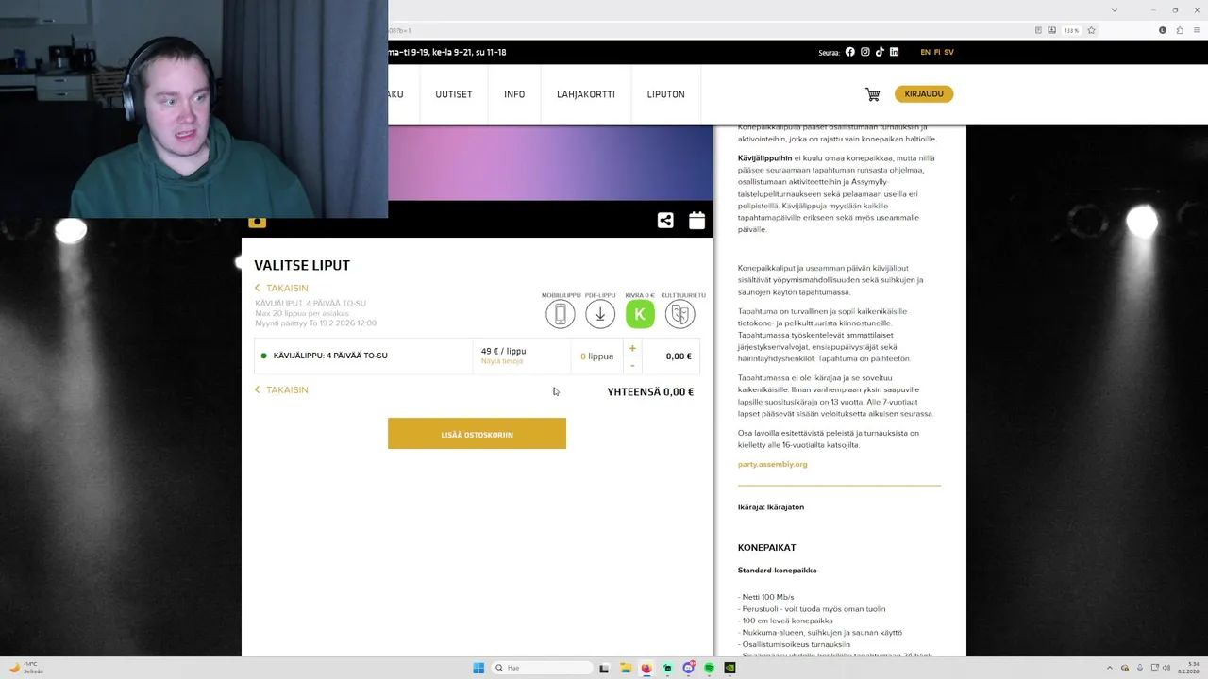Click the install-app icon in address bar

coord(1053,30)
